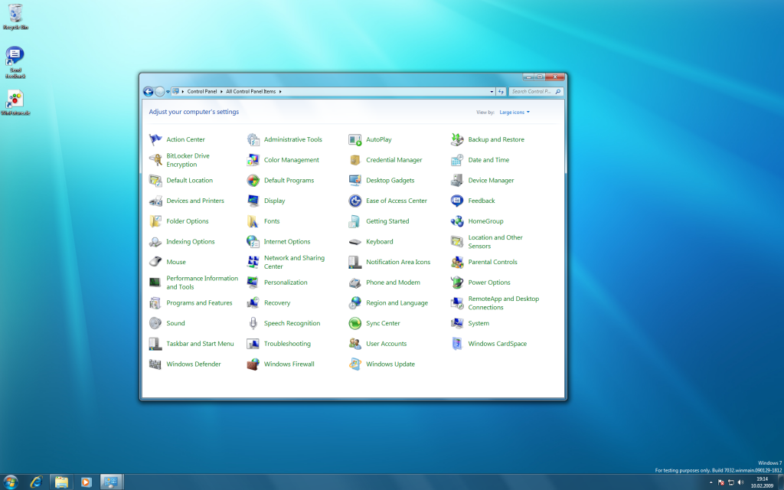
Task: Select the Control Panel breadcrumb segment
Action: [202, 92]
